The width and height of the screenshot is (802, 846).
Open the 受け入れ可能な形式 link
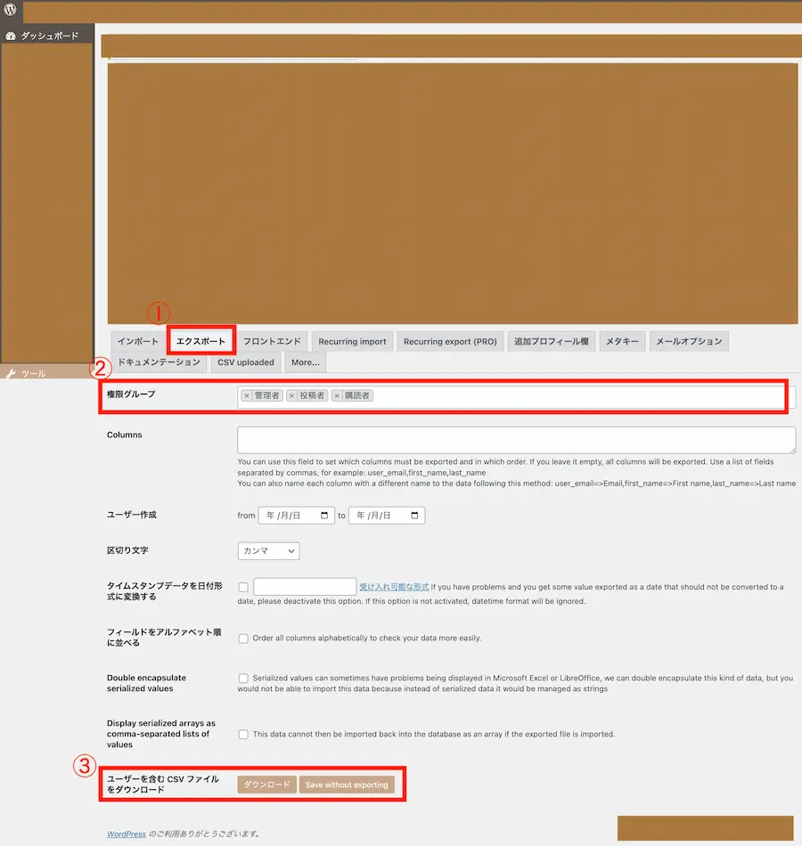tap(394, 588)
